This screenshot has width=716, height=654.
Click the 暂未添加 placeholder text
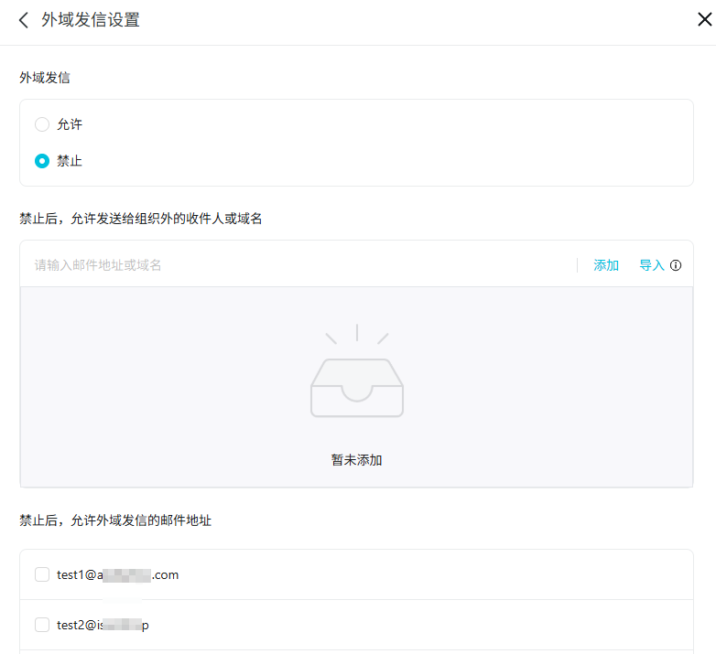[356, 460]
